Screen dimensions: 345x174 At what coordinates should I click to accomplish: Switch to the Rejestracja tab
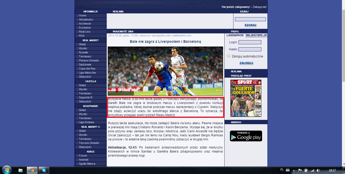(x=256, y=35)
